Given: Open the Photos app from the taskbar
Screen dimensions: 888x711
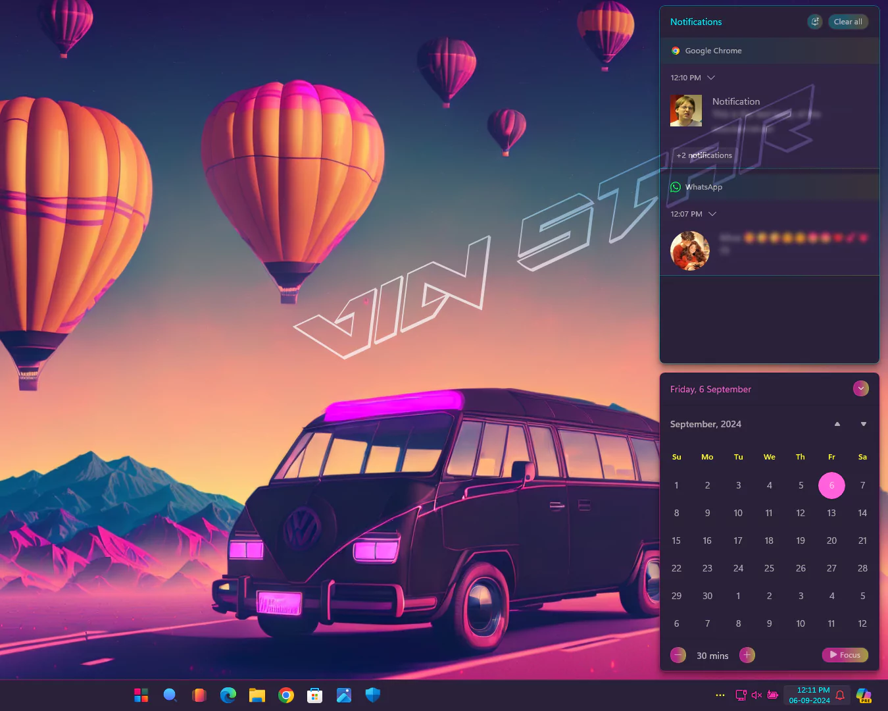Looking at the screenshot, I should [344, 695].
